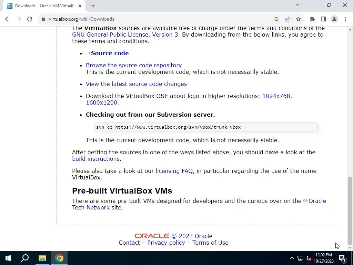The image size is (353, 265).
Task: Reload the VirtualBox Downloads page
Action: tap(30, 19)
